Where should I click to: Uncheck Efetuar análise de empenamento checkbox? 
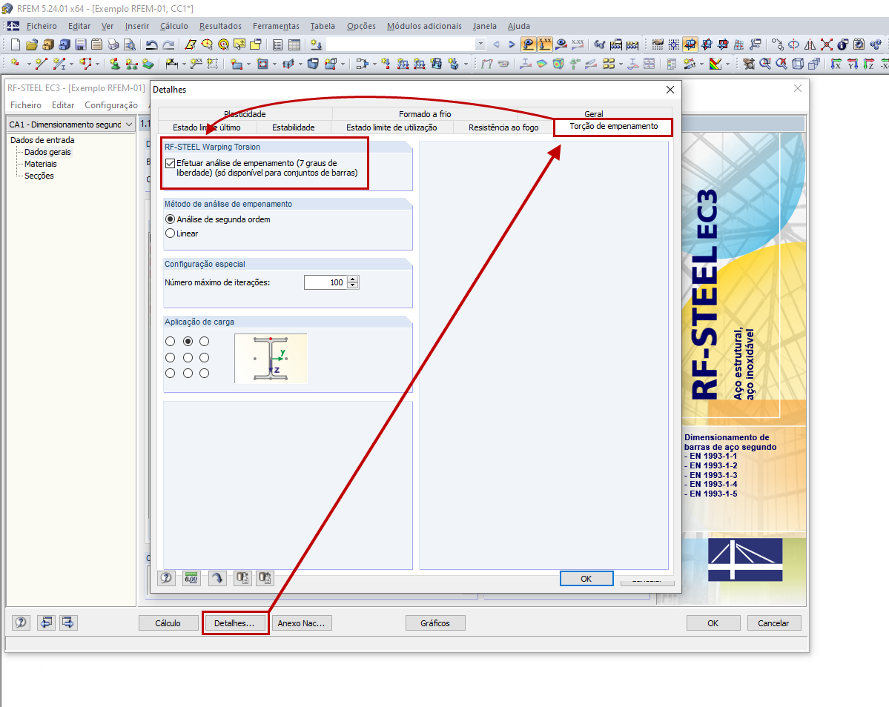[x=170, y=163]
